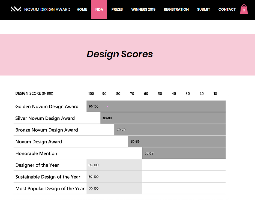Screen dimensions: 255x211
Task: Click the 90 scale header
Action: point(104,94)
